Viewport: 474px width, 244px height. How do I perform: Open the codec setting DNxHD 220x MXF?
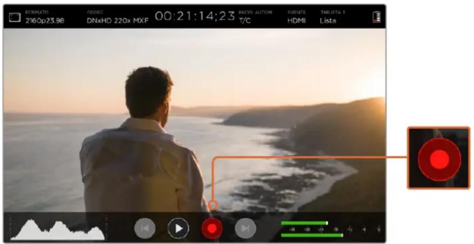(x=118, y=17)
